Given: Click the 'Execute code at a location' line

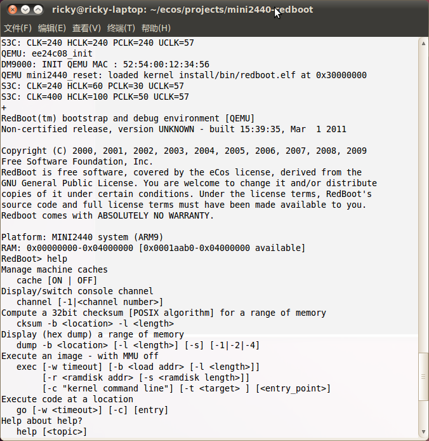Looking at the screenshot, I should (67, 399).
